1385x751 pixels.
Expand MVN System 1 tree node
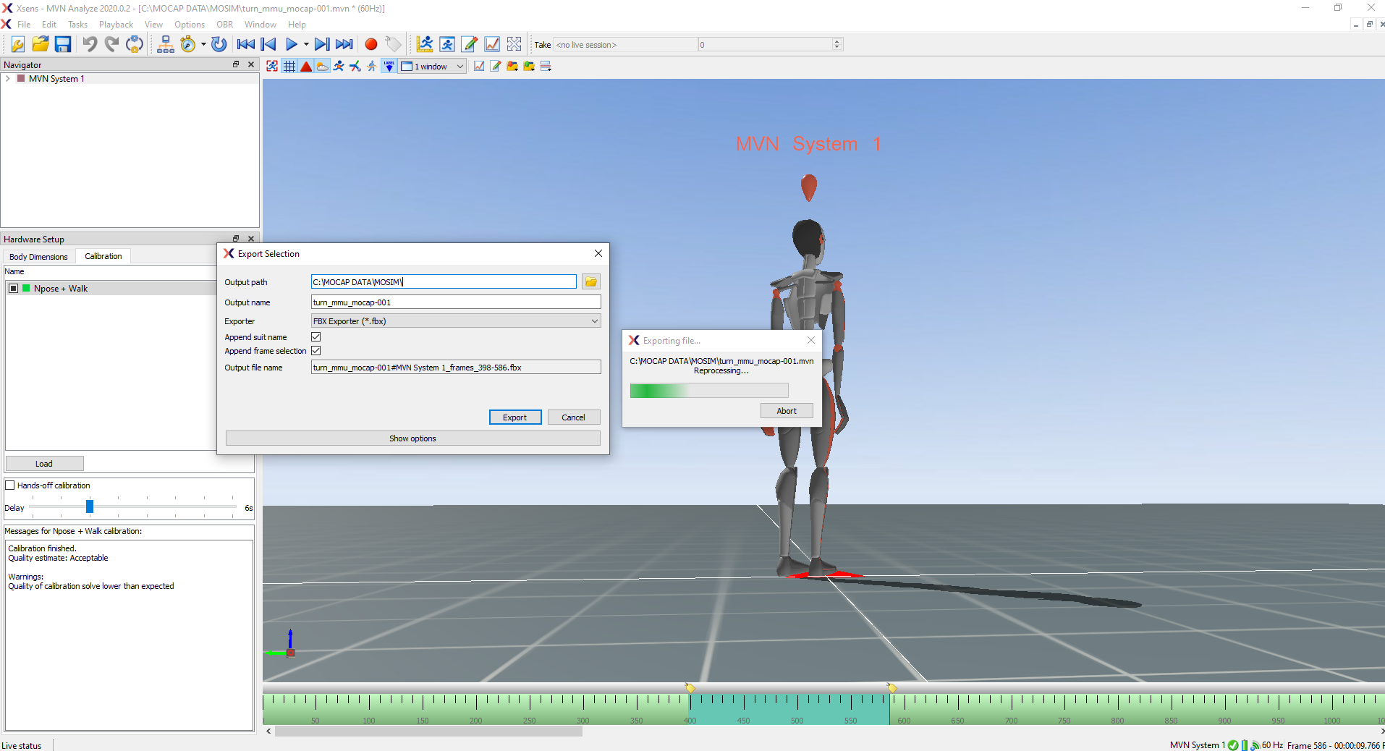click(x=8, y=79)
